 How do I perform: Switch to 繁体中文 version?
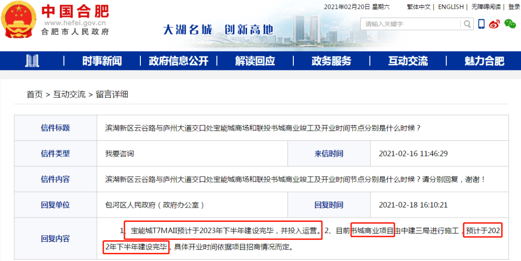419,7
